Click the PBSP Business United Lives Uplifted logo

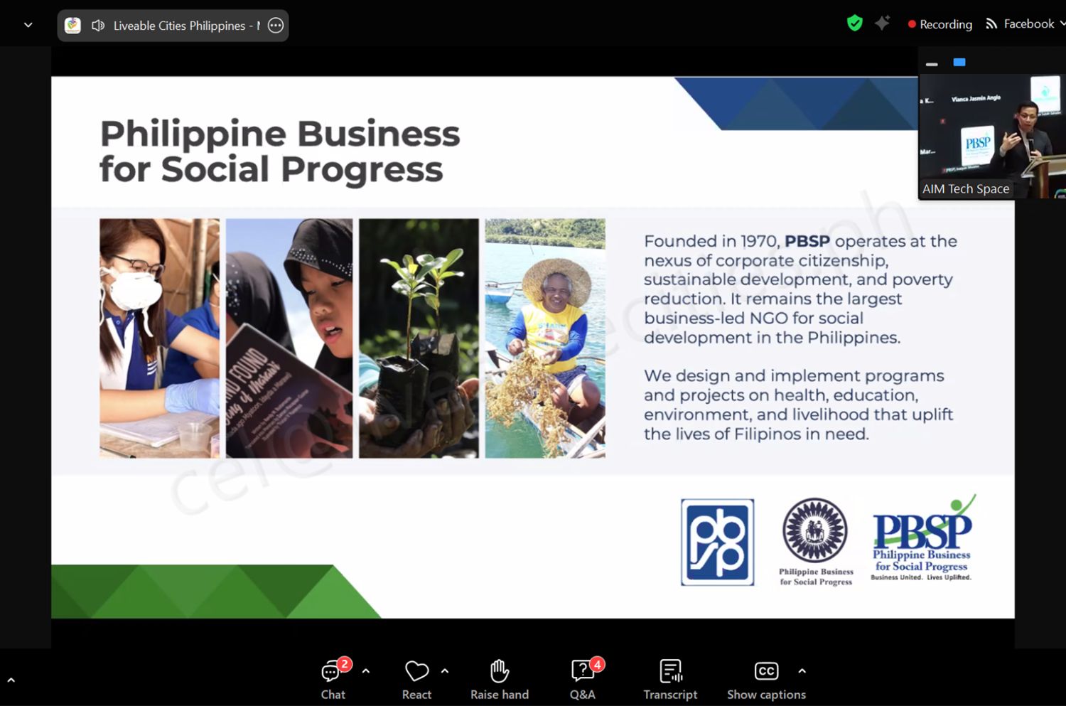(922, 539)
